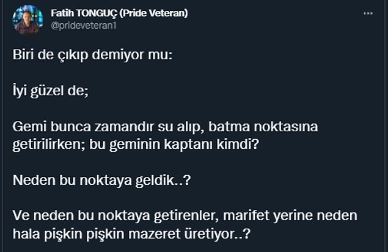
Task: Click the line starting "Gemi bunca zamandır"
Action: coord(165,128)
